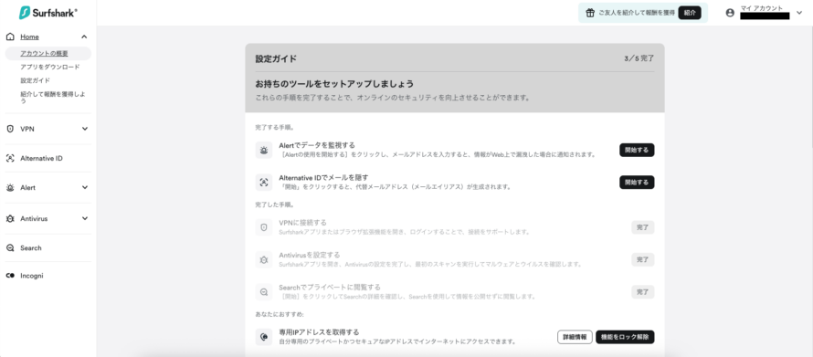The image size is (813, 357).
Task: Open 紹介して報酬を獲得しよう in sidebar
Action: pos(52,98)
